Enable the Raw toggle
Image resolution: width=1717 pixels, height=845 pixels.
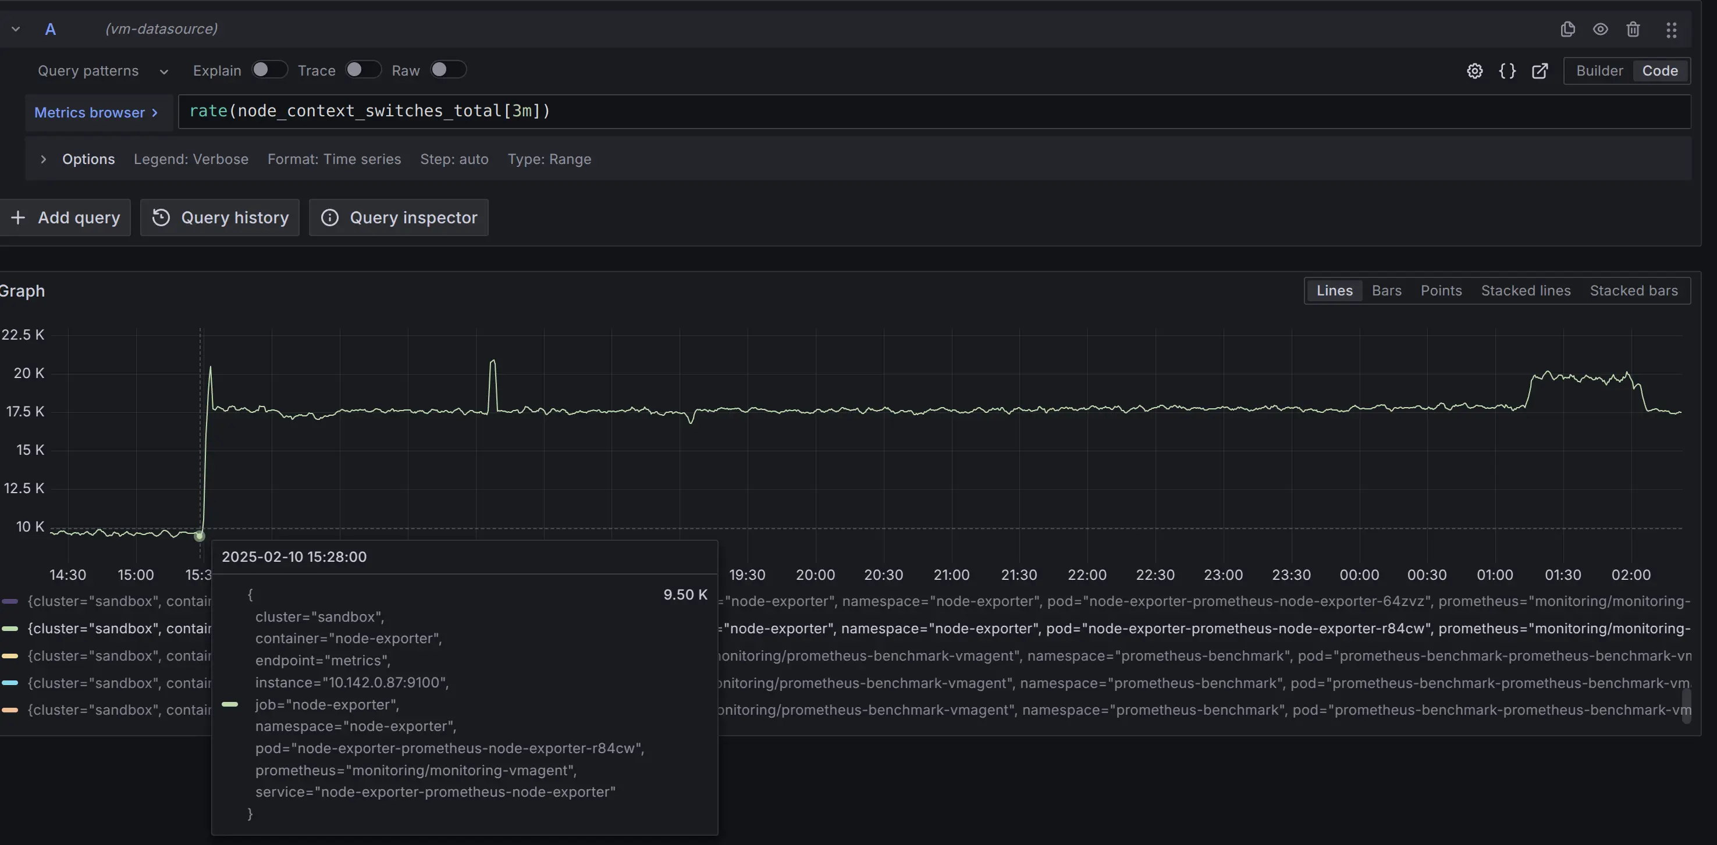[x=448, y=70]
